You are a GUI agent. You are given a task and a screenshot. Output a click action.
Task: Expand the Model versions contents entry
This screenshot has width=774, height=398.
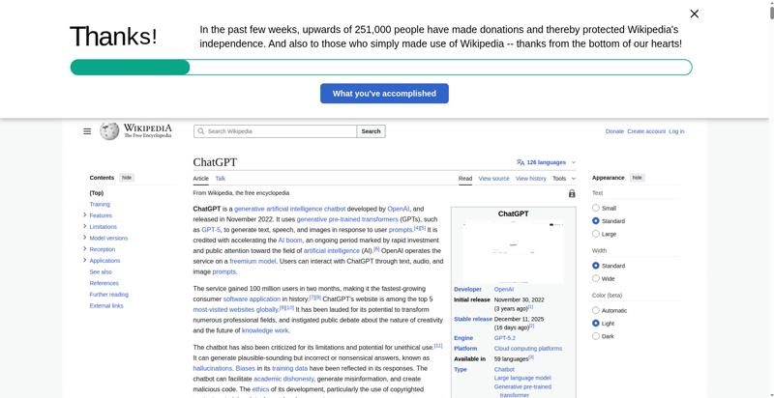85,238
